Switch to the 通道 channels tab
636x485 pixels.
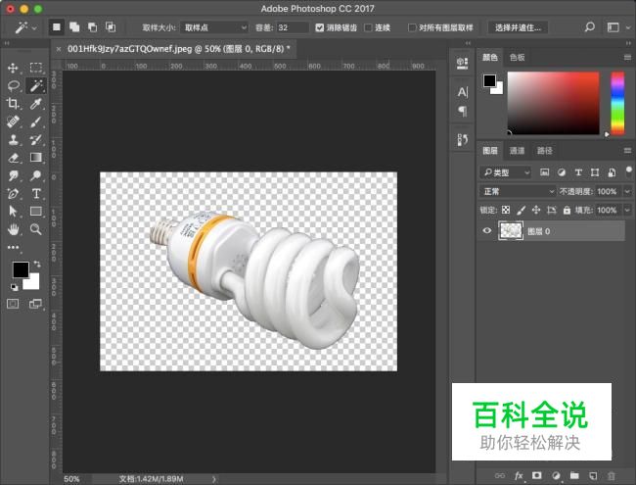point(517,151)
